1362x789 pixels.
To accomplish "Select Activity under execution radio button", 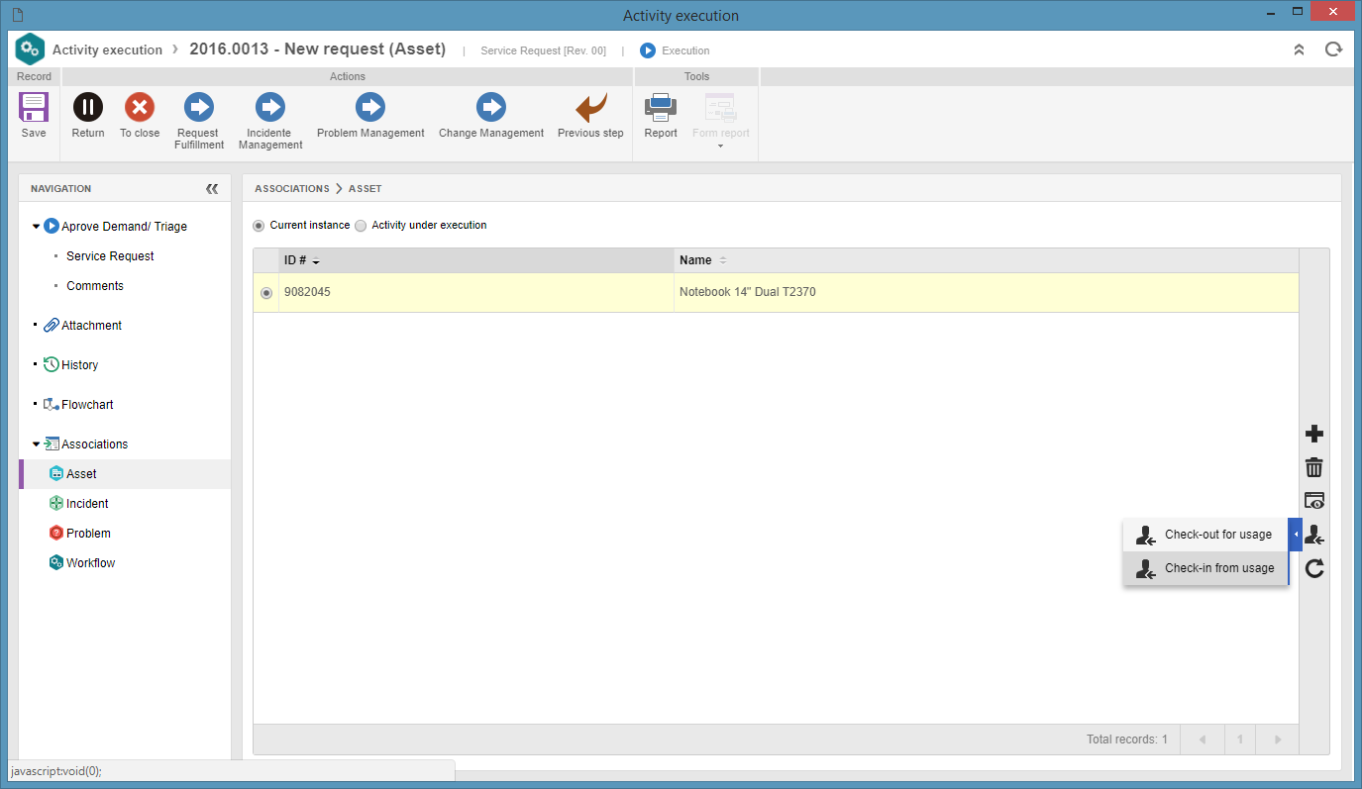I will tap(361, 226).
